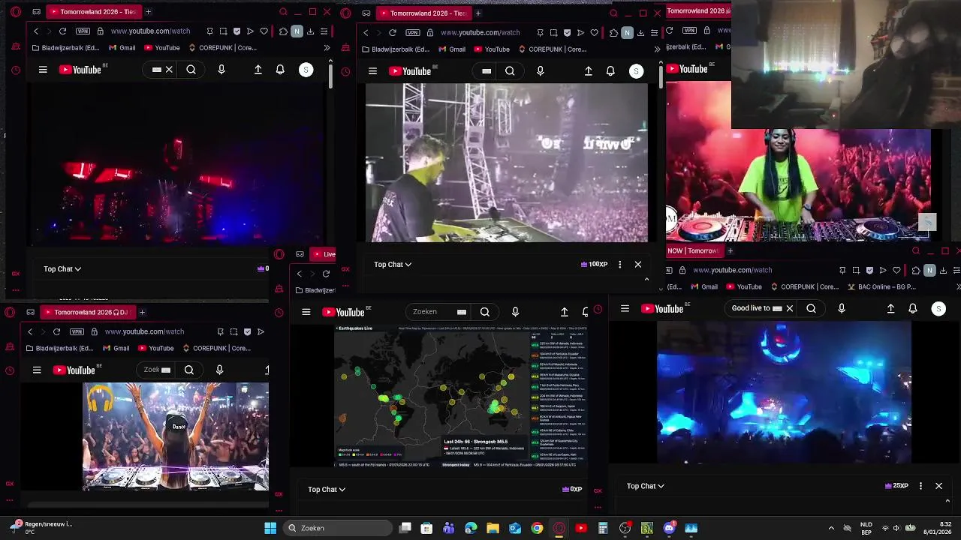This screenshot has width=961, height=540.
Task: Open chat three-dot menu in bottom-right window
Action: pos(920,486)
